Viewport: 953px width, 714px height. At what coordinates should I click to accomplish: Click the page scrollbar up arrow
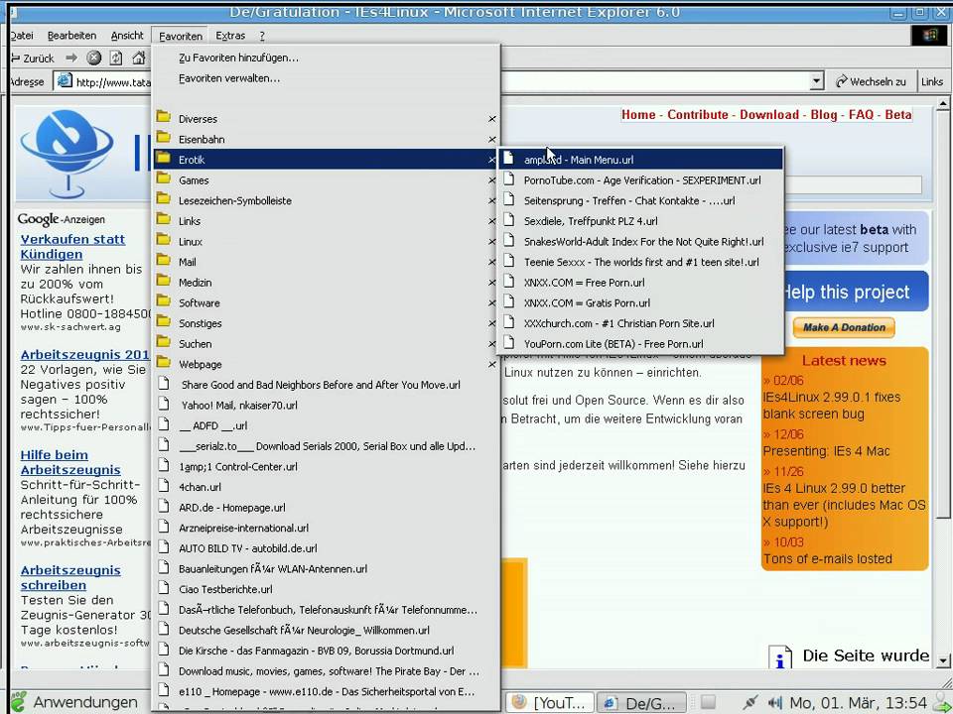pos(943,104)
